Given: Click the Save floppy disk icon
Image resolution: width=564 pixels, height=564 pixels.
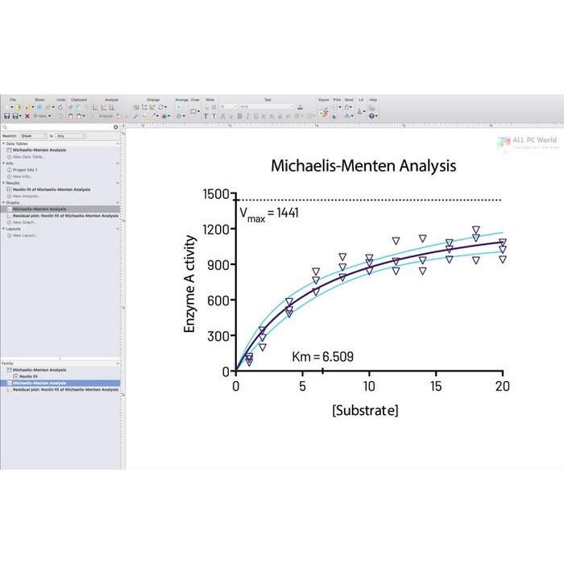Looking at the screenshot, I should tap(6, 116).
